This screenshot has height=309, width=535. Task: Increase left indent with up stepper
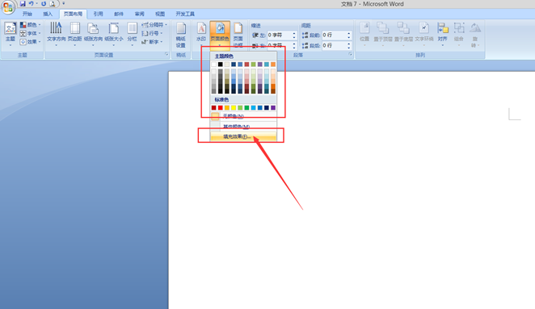click(294, 33)
